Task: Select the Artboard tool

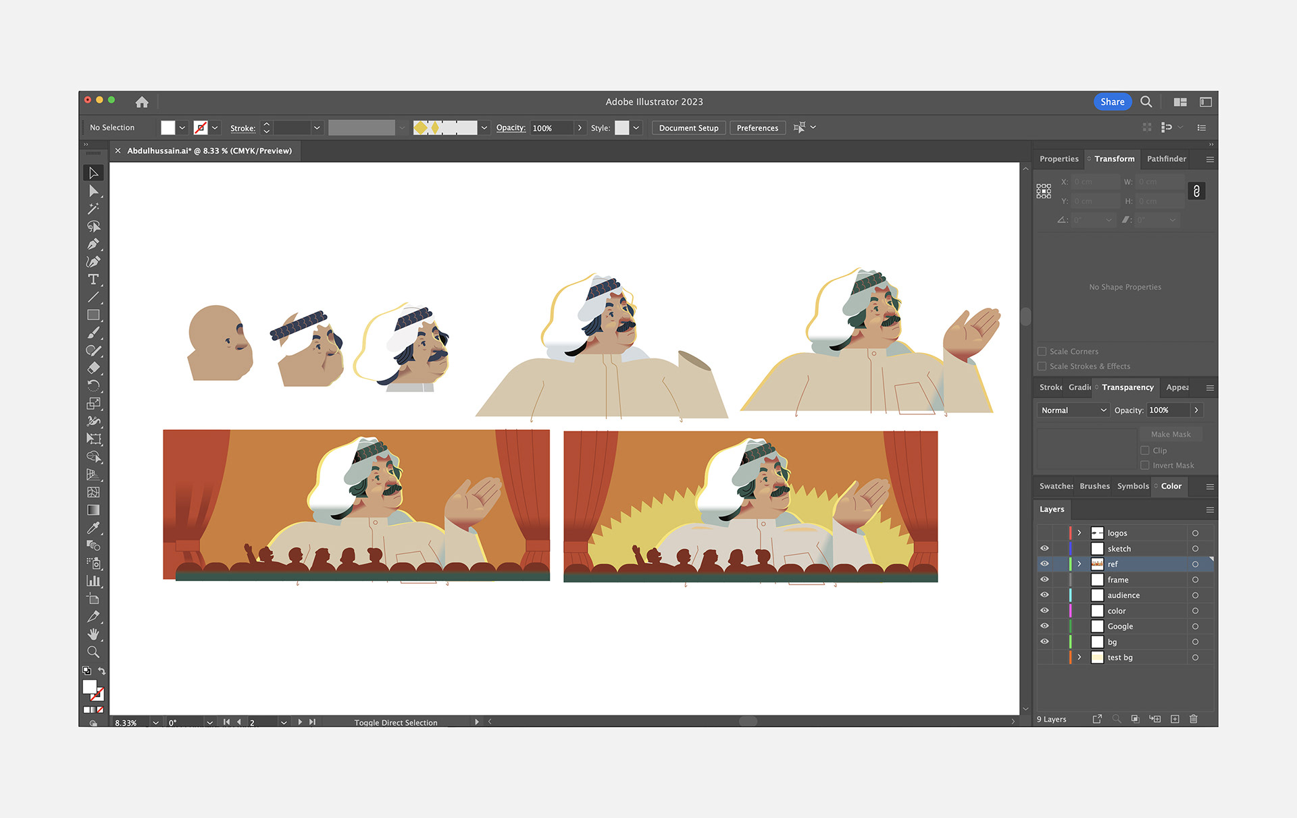Action: click(x=94, y=598)
